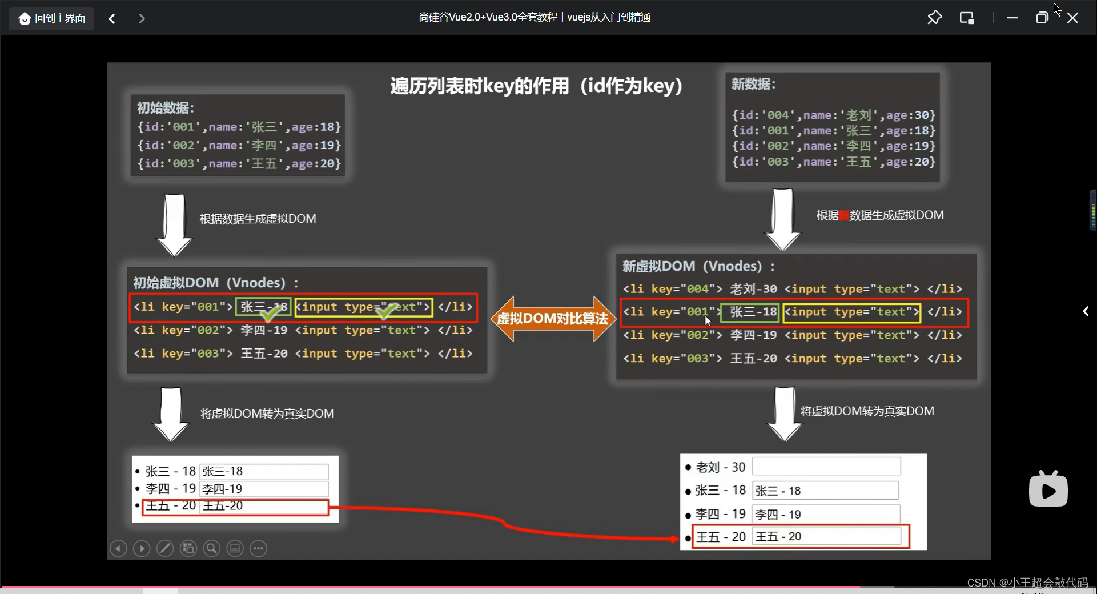Image resolution: width=1097 pixels, height=594 pixels.
Task: Restore down the player window
Action: click(1042, 18)
